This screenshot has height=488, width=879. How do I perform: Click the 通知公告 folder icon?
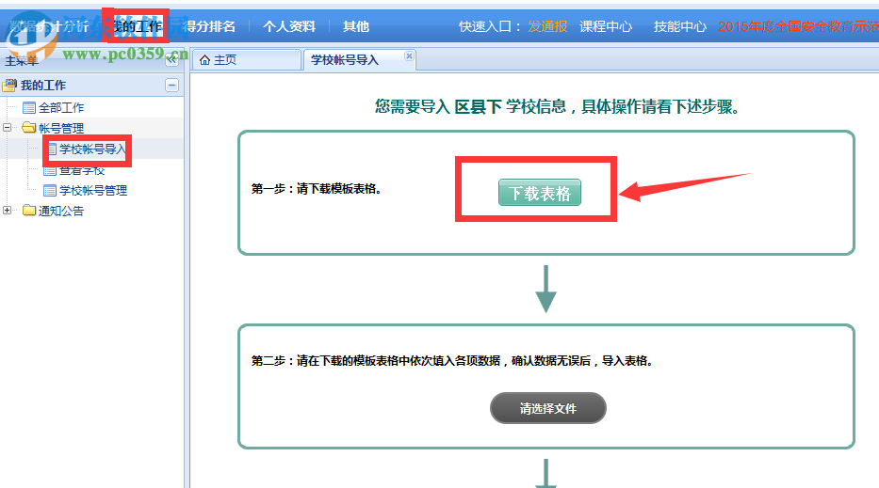(28, 211)
